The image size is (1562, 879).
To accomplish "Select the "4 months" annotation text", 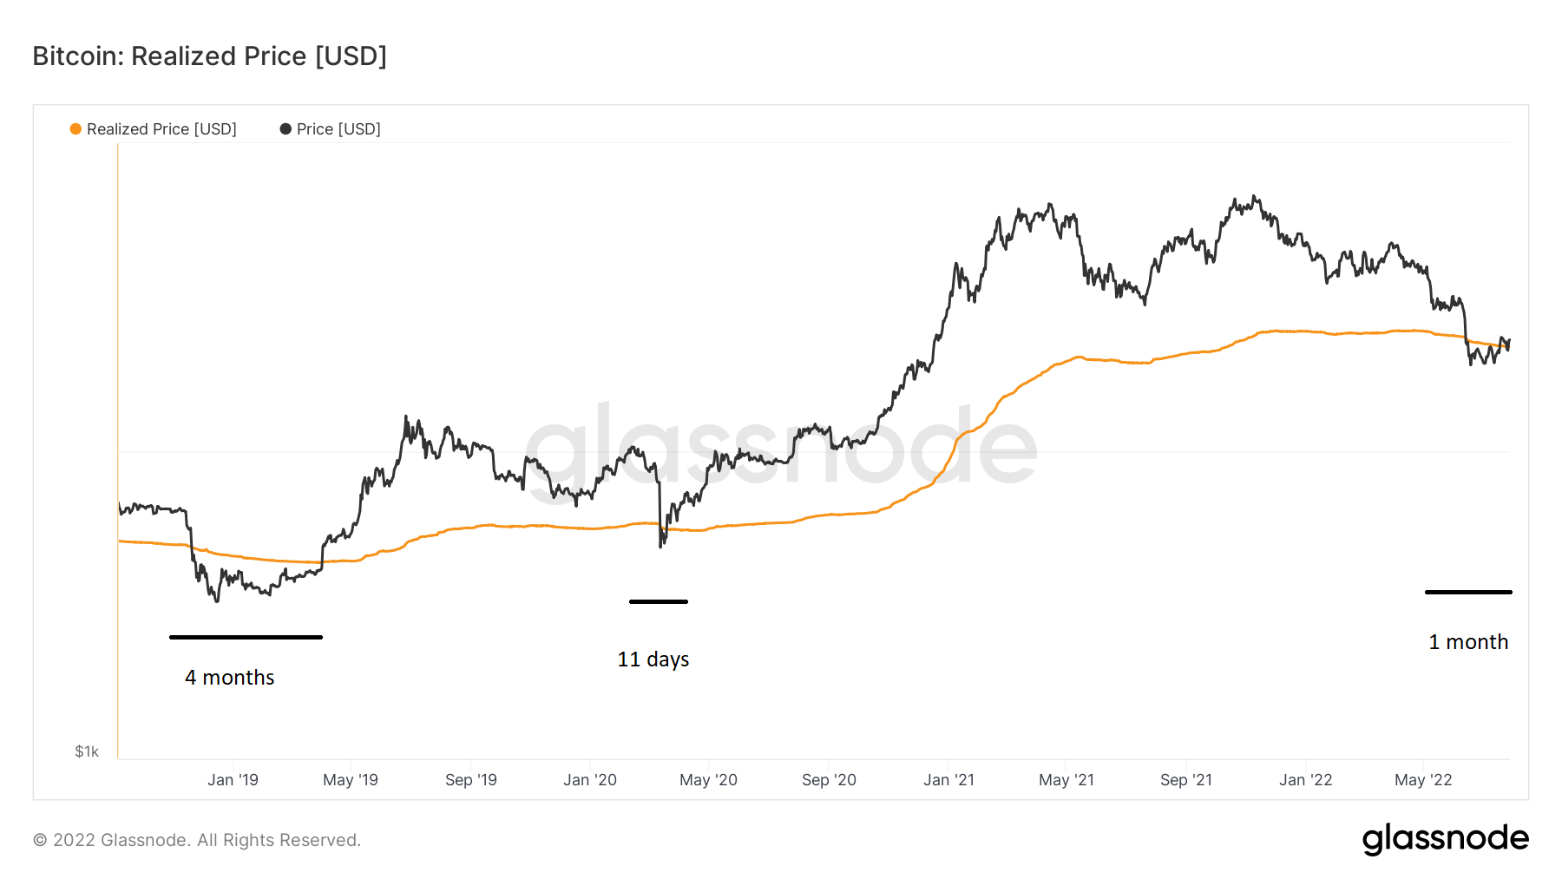I will [229, 678].
